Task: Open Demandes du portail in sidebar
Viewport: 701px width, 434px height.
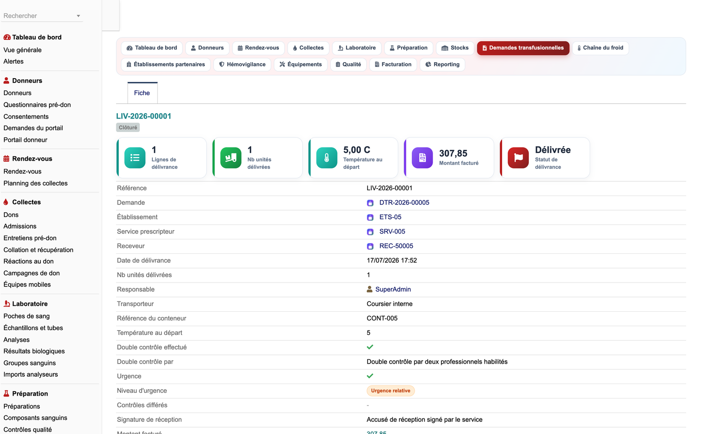Action: click(33, 128)
